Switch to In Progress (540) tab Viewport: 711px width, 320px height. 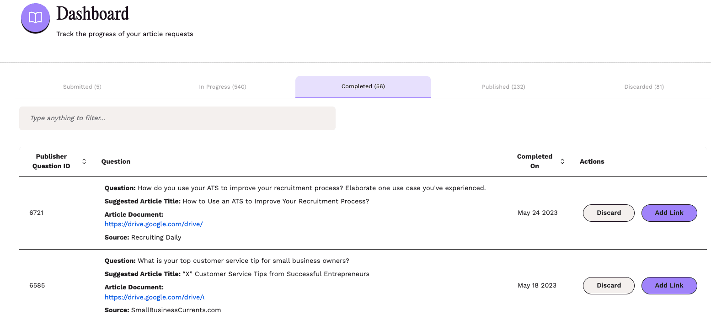223,87
